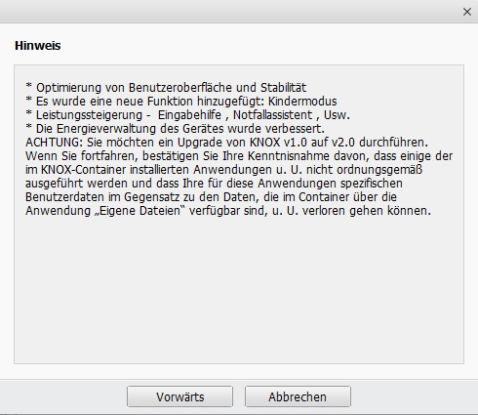Image resolution: width=478 pixels, height=415 pixels.
Task: Click the Vorwärts button to proceed
Action: 179,396
